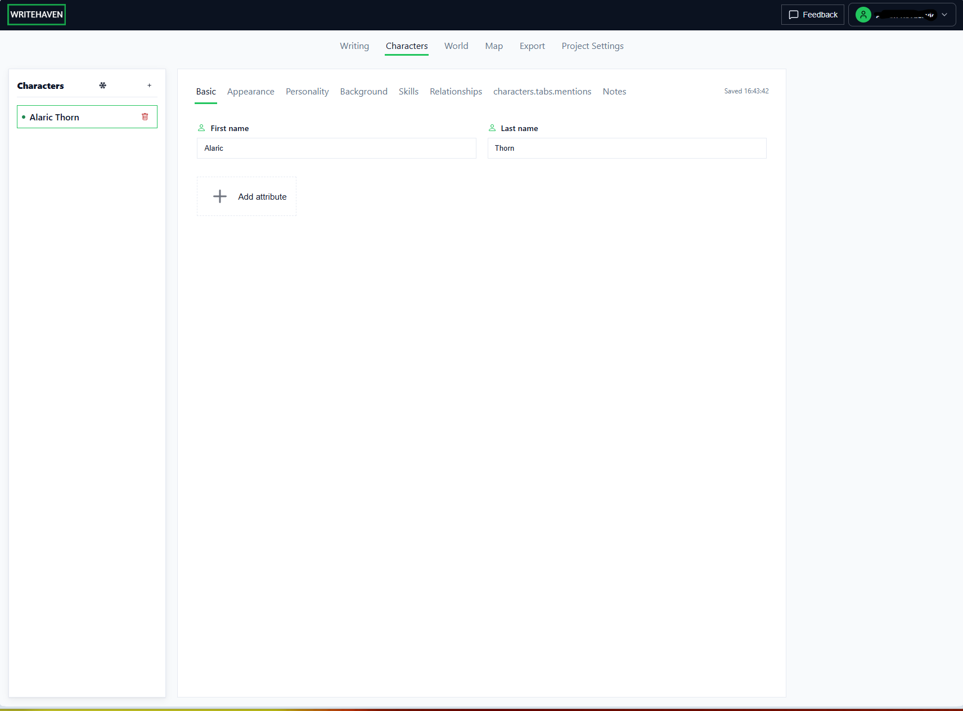
Task: Click the WRITEHAVEN logo link
Action: click(36, 14)
